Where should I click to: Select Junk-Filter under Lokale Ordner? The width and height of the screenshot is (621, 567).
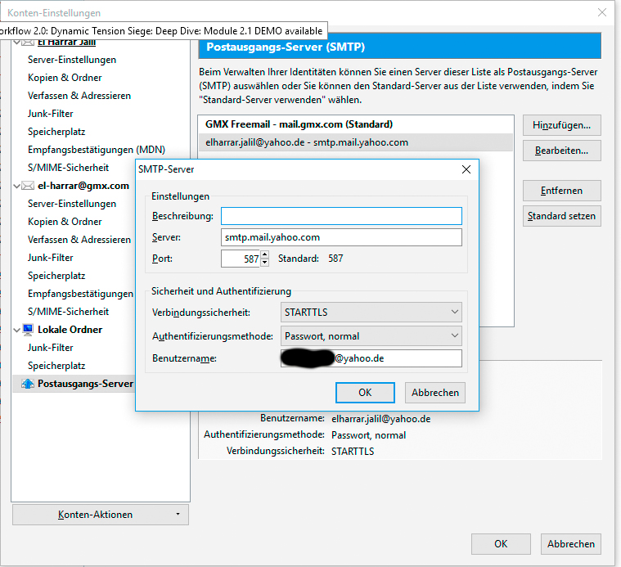tap(50, 348)
